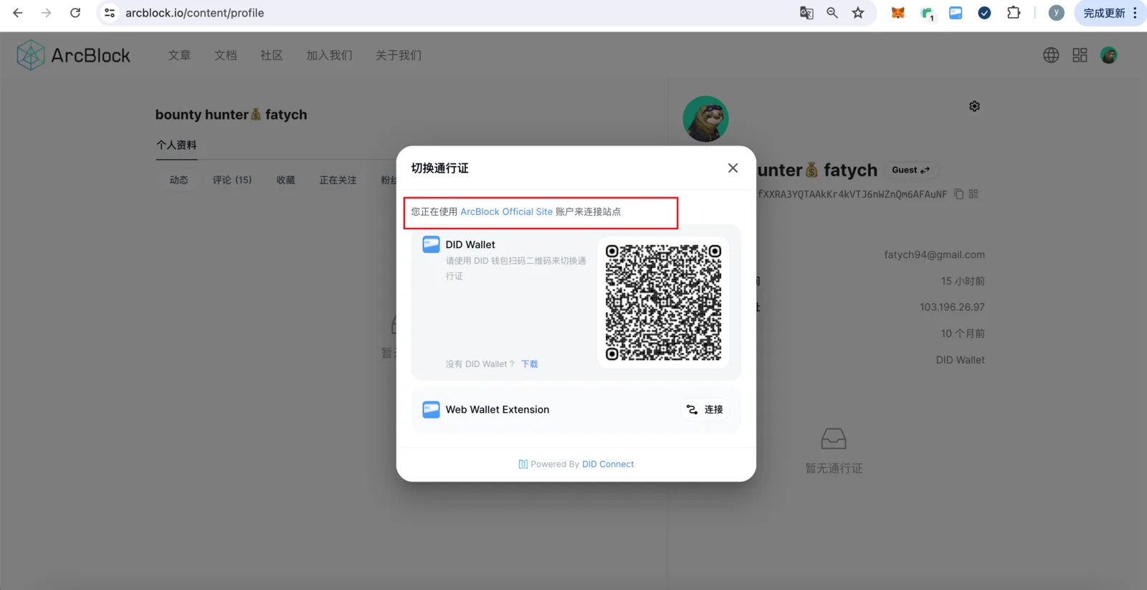The width and height of the screenshot is (1147, 590).
Task: Go forward in browser history
Action: pyautogui.click(x=47, y=13)
